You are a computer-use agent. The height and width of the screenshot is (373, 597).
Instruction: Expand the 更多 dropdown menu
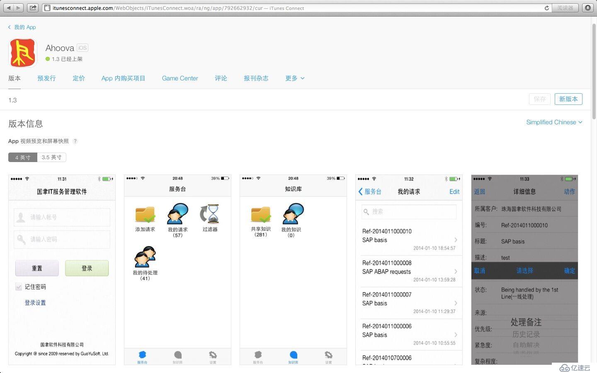pyautogui.click(x=295, y=78)
